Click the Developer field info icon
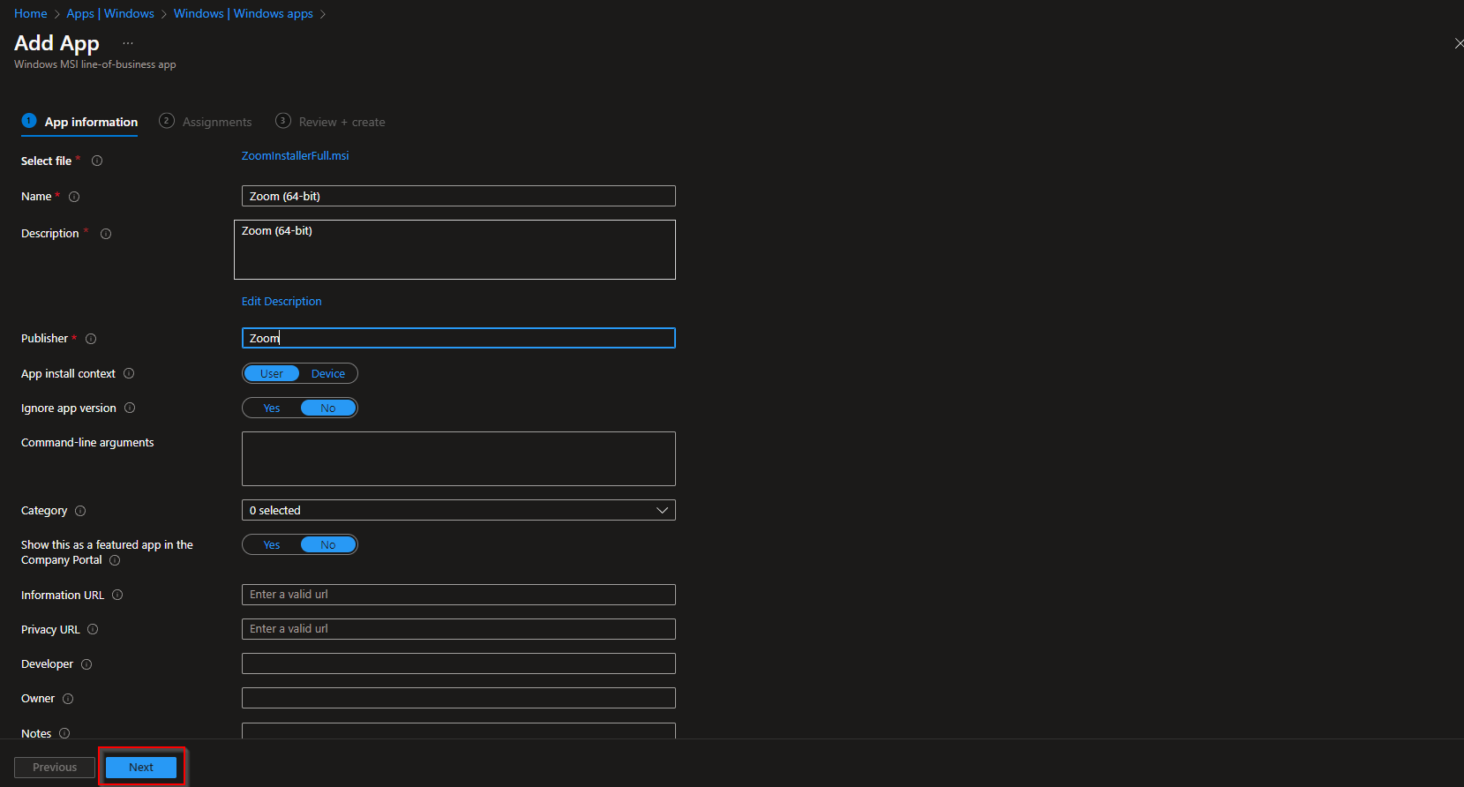Screen dimensions: 1464x787 click(x=86, y=664)
